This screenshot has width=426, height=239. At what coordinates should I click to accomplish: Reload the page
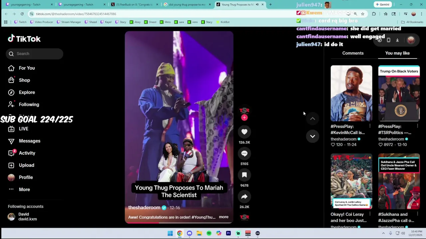(22, 14)
